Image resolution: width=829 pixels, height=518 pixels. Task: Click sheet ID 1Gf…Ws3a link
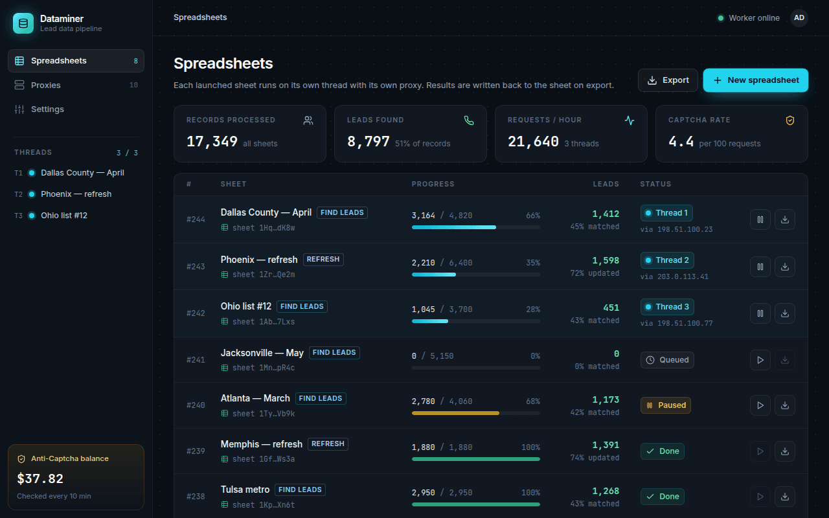(x=258, y=459)
